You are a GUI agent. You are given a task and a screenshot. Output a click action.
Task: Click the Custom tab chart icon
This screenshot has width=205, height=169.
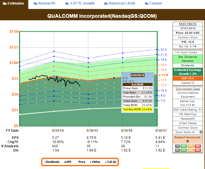coord(147,3)
